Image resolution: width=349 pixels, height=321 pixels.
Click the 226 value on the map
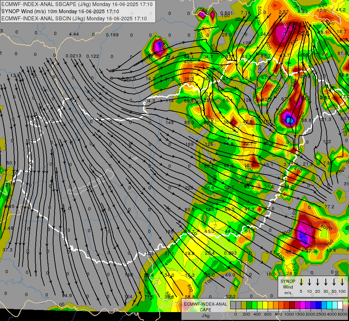(189, 188)
